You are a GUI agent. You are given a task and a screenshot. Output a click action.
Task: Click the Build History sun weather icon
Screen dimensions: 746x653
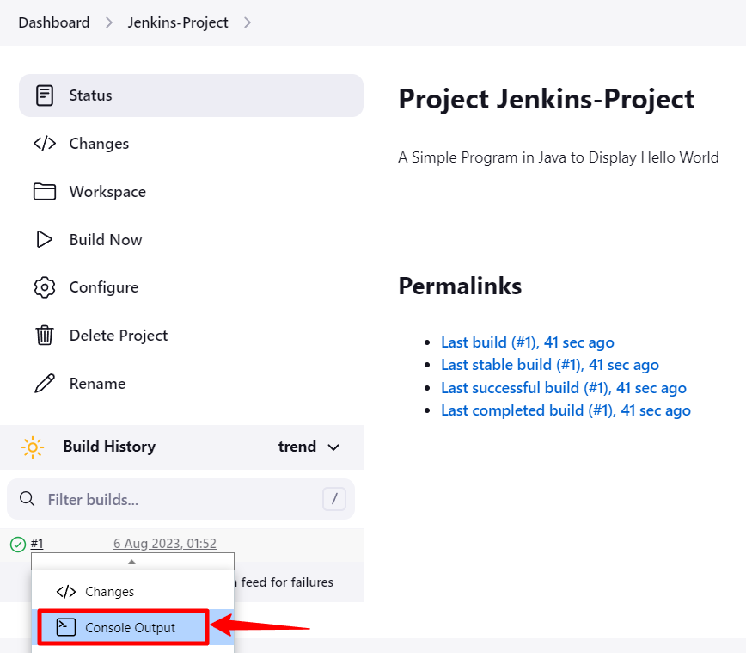pos(33,447)
